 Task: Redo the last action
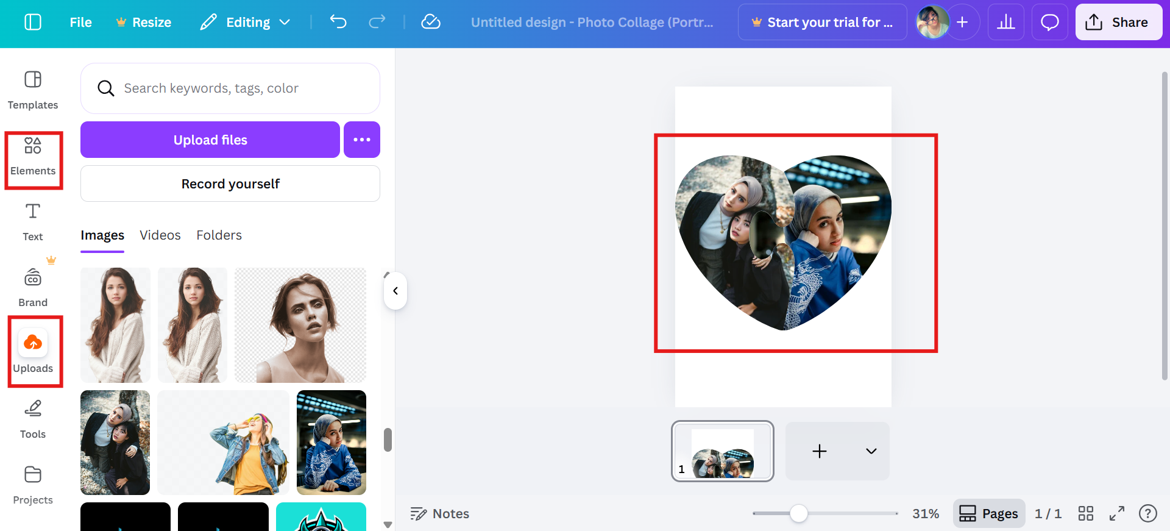[x=377, y=23]
